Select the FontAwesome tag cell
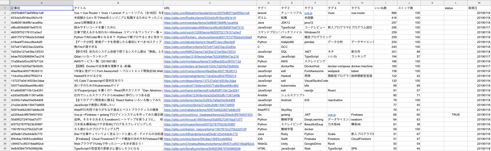Viewport: 491px width, 151px height. tap(315, 71)
